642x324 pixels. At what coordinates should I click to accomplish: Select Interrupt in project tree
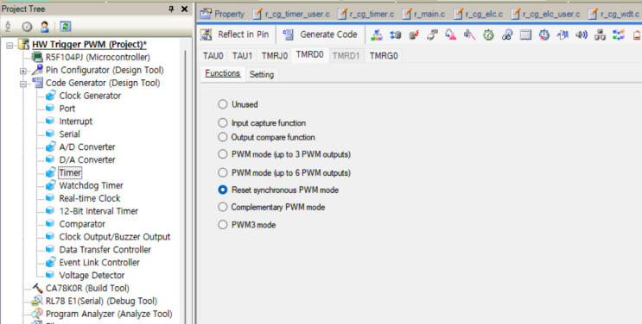coord(75,121)
